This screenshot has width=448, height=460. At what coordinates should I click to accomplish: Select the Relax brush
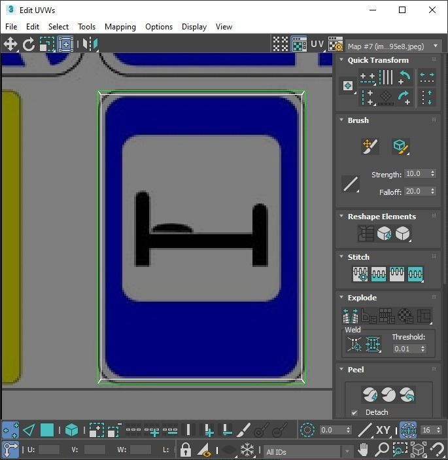(x=400, y=146)
